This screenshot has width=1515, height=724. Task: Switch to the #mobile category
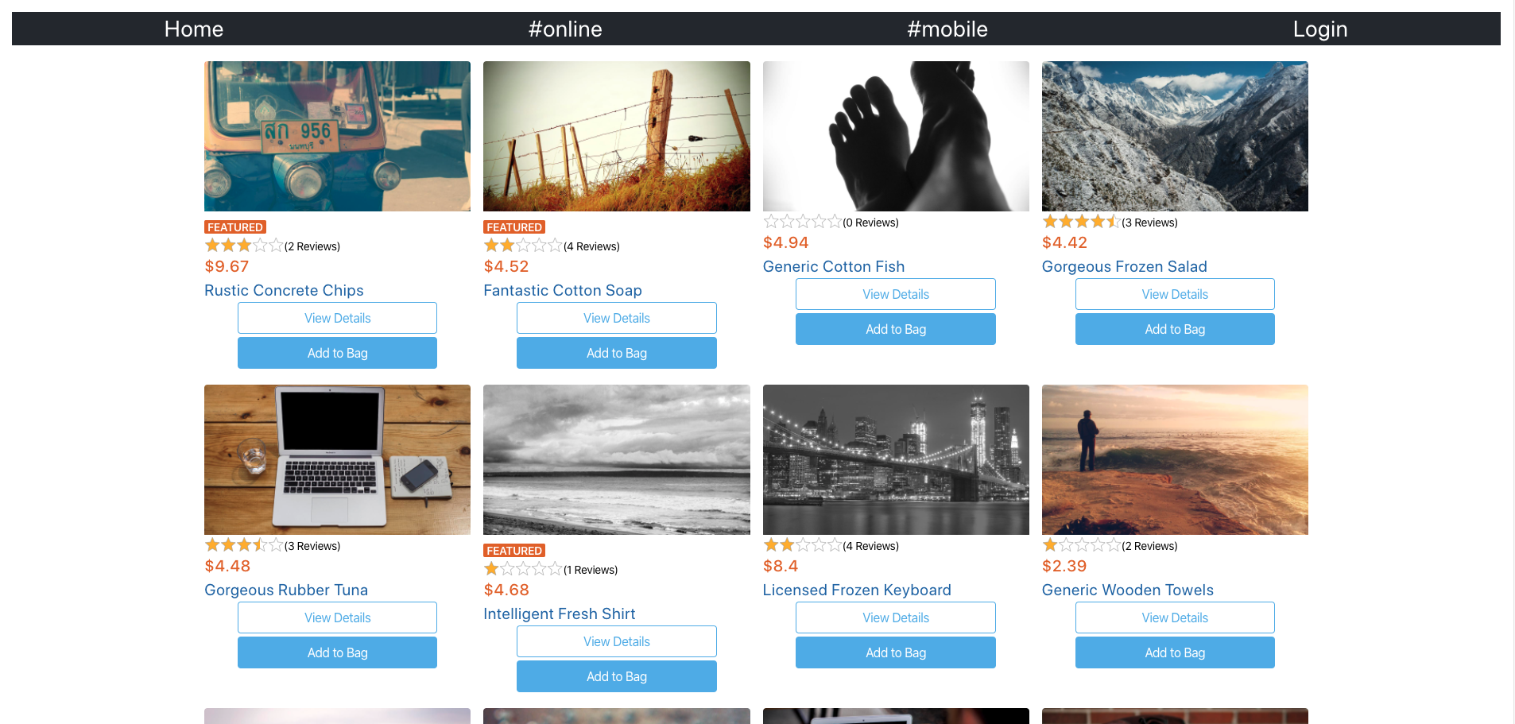pyautogui.click(x=947, y=29)
